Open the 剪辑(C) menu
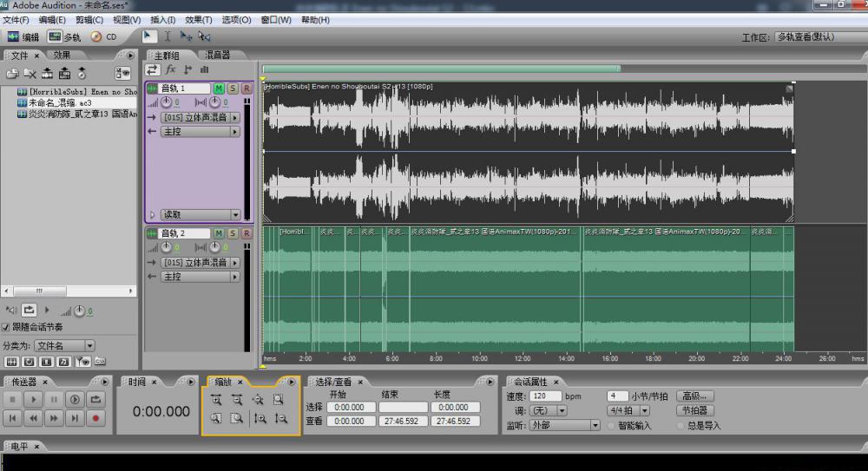 pos(89,20)
